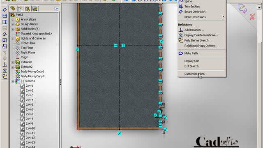Open the More Dimensions submenu
This screenshot has width=263, height=148.
point(202,17)
